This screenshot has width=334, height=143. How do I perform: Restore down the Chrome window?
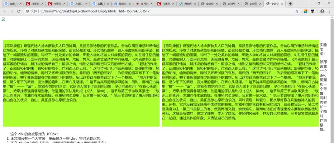coord(319,3)
